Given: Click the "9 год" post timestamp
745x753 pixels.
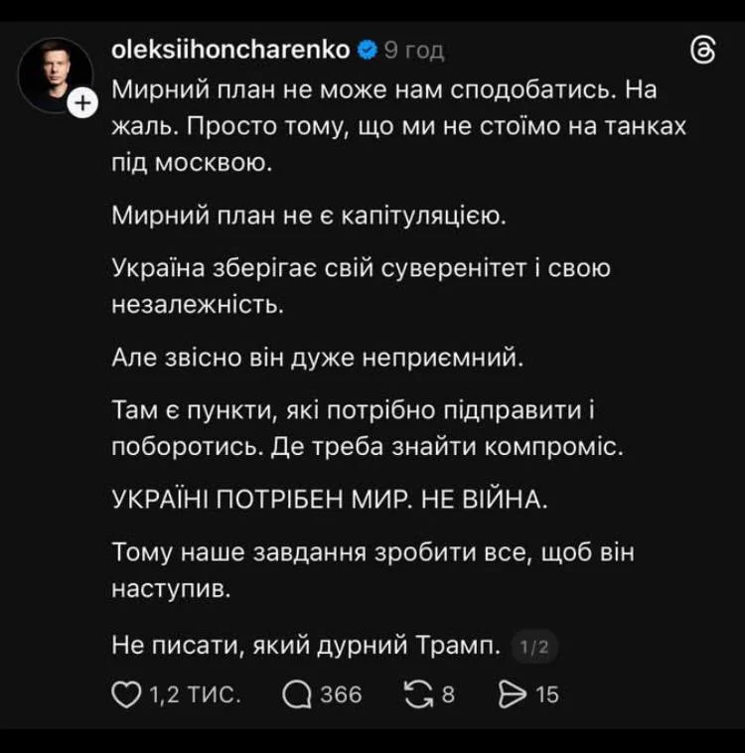Looking at the screenshot, I should click(x=414, y=49).
